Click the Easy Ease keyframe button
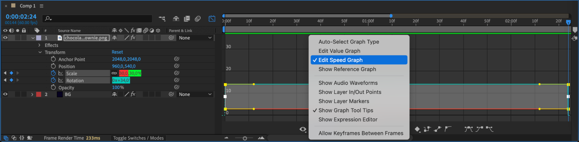The image size is (579, 142). click(x=468, y=129)
